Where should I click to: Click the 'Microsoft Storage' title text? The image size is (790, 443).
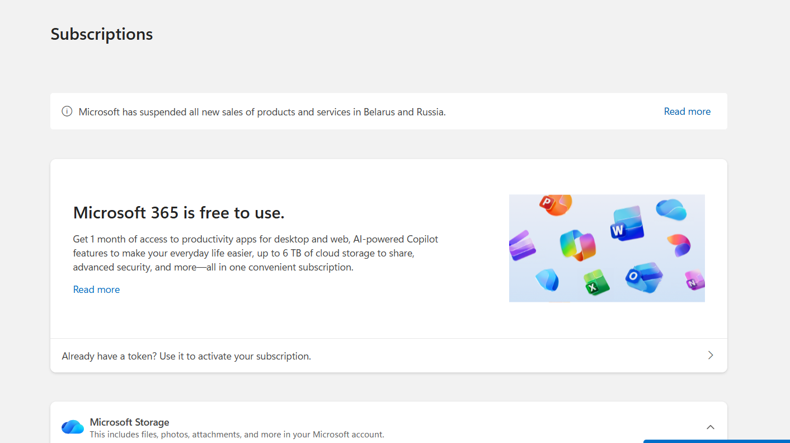[129, 422]
